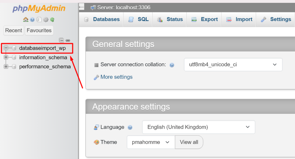Screen dimensions: 295x159
Task: Open the navigation settings gear icon
Action: tap(46, 20)
